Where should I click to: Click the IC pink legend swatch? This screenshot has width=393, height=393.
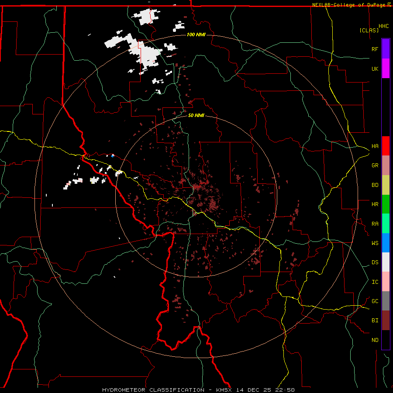(x=386, y=282)
